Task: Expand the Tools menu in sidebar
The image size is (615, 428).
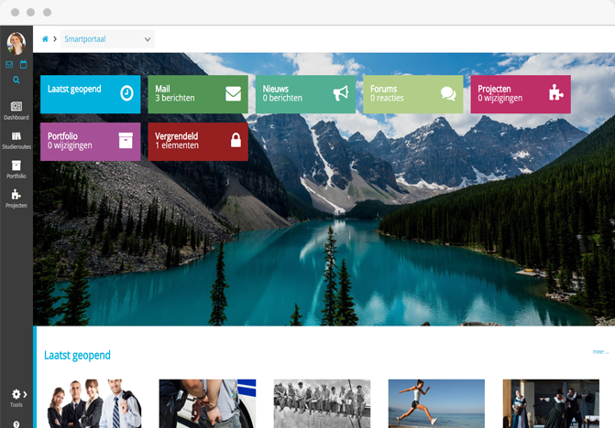Action: [x=16, y=398]
